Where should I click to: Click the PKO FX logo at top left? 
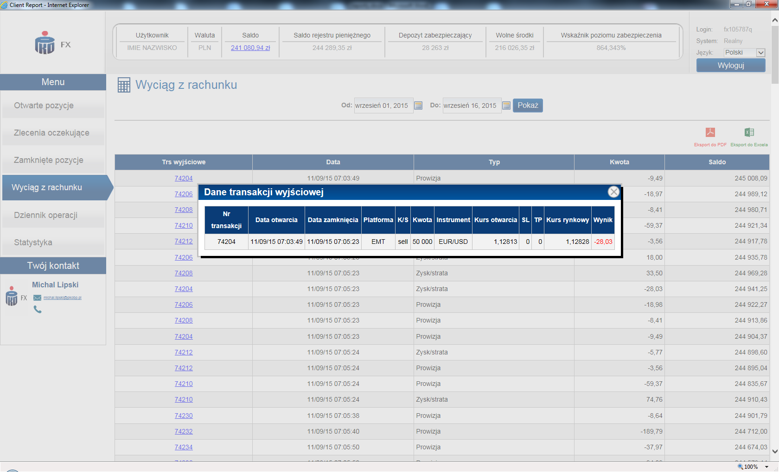52,43
